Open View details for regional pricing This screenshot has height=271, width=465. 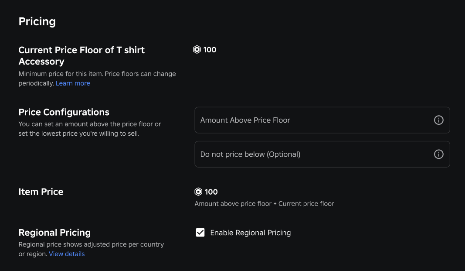point(67,254)
